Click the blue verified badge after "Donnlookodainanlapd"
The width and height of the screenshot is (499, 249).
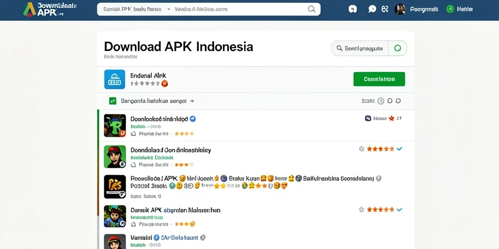[192, 119]
